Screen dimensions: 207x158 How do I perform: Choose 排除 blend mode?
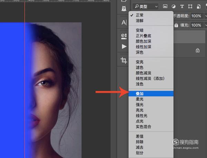(151, 142)
